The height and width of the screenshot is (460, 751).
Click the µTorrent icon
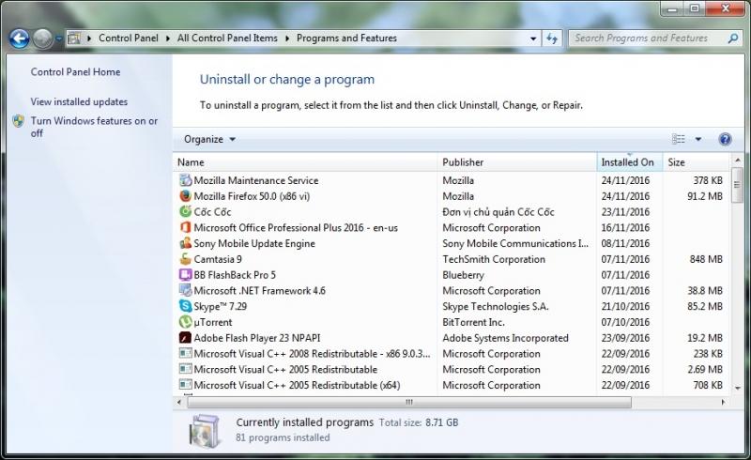(x=185, y=321)
